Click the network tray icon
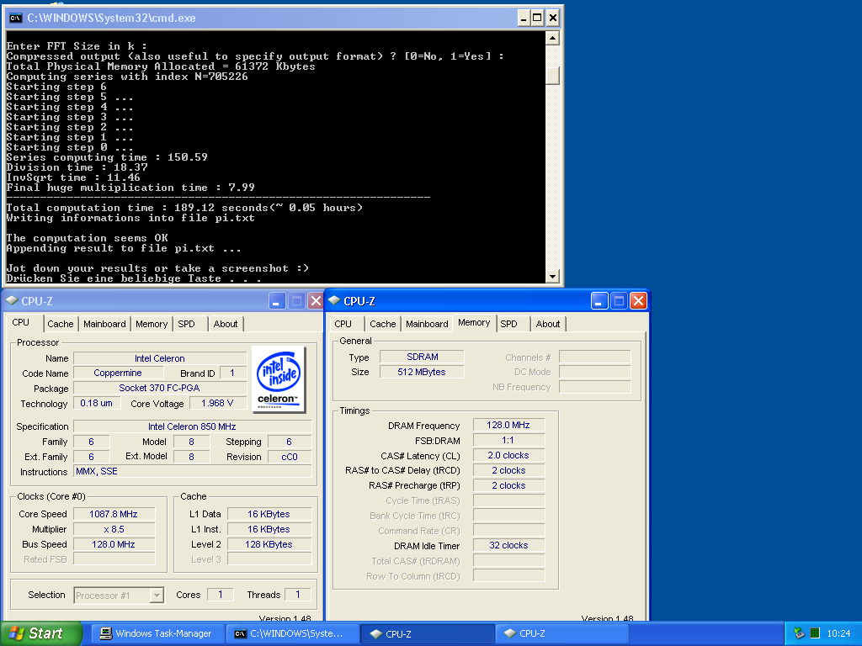The image size is (862, 646). 799,633
